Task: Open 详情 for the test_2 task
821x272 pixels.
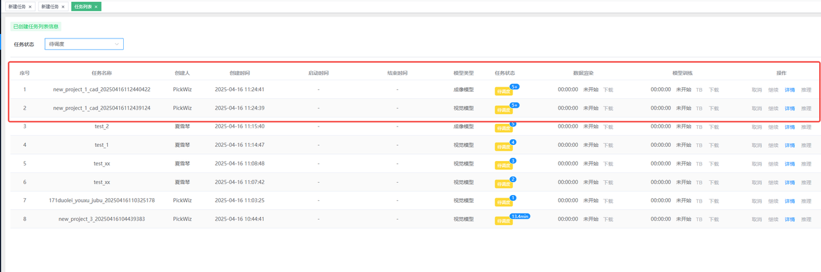Action: click(x=790, y=127)
